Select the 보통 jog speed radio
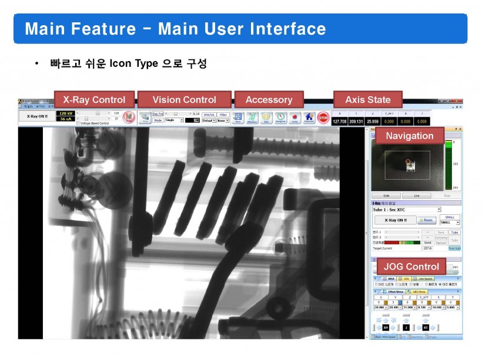 [x=411, y=285]
